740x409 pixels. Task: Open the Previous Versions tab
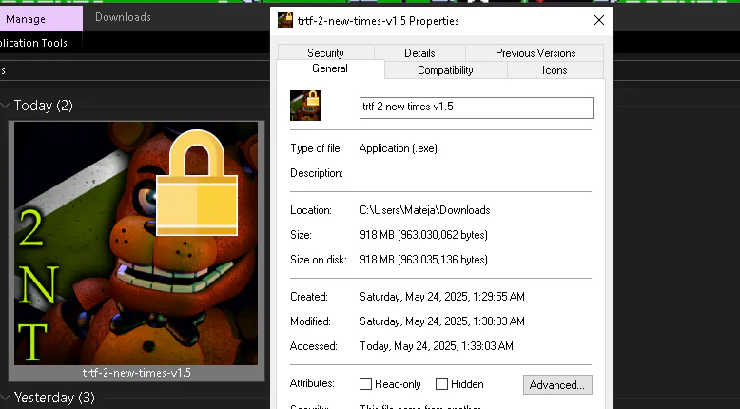pyautogui.click(x=536, y=53)
